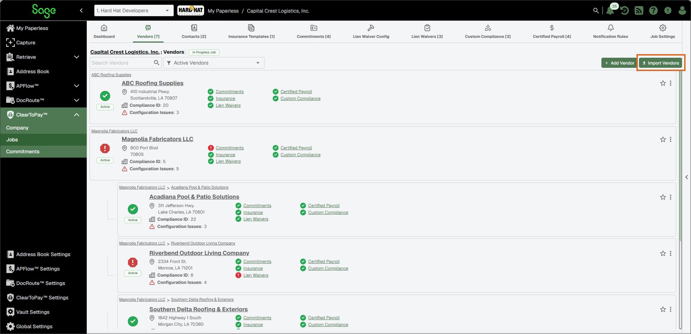Open the recent history clock icon
Screen dimensions: 691x334
click(625, 11)
